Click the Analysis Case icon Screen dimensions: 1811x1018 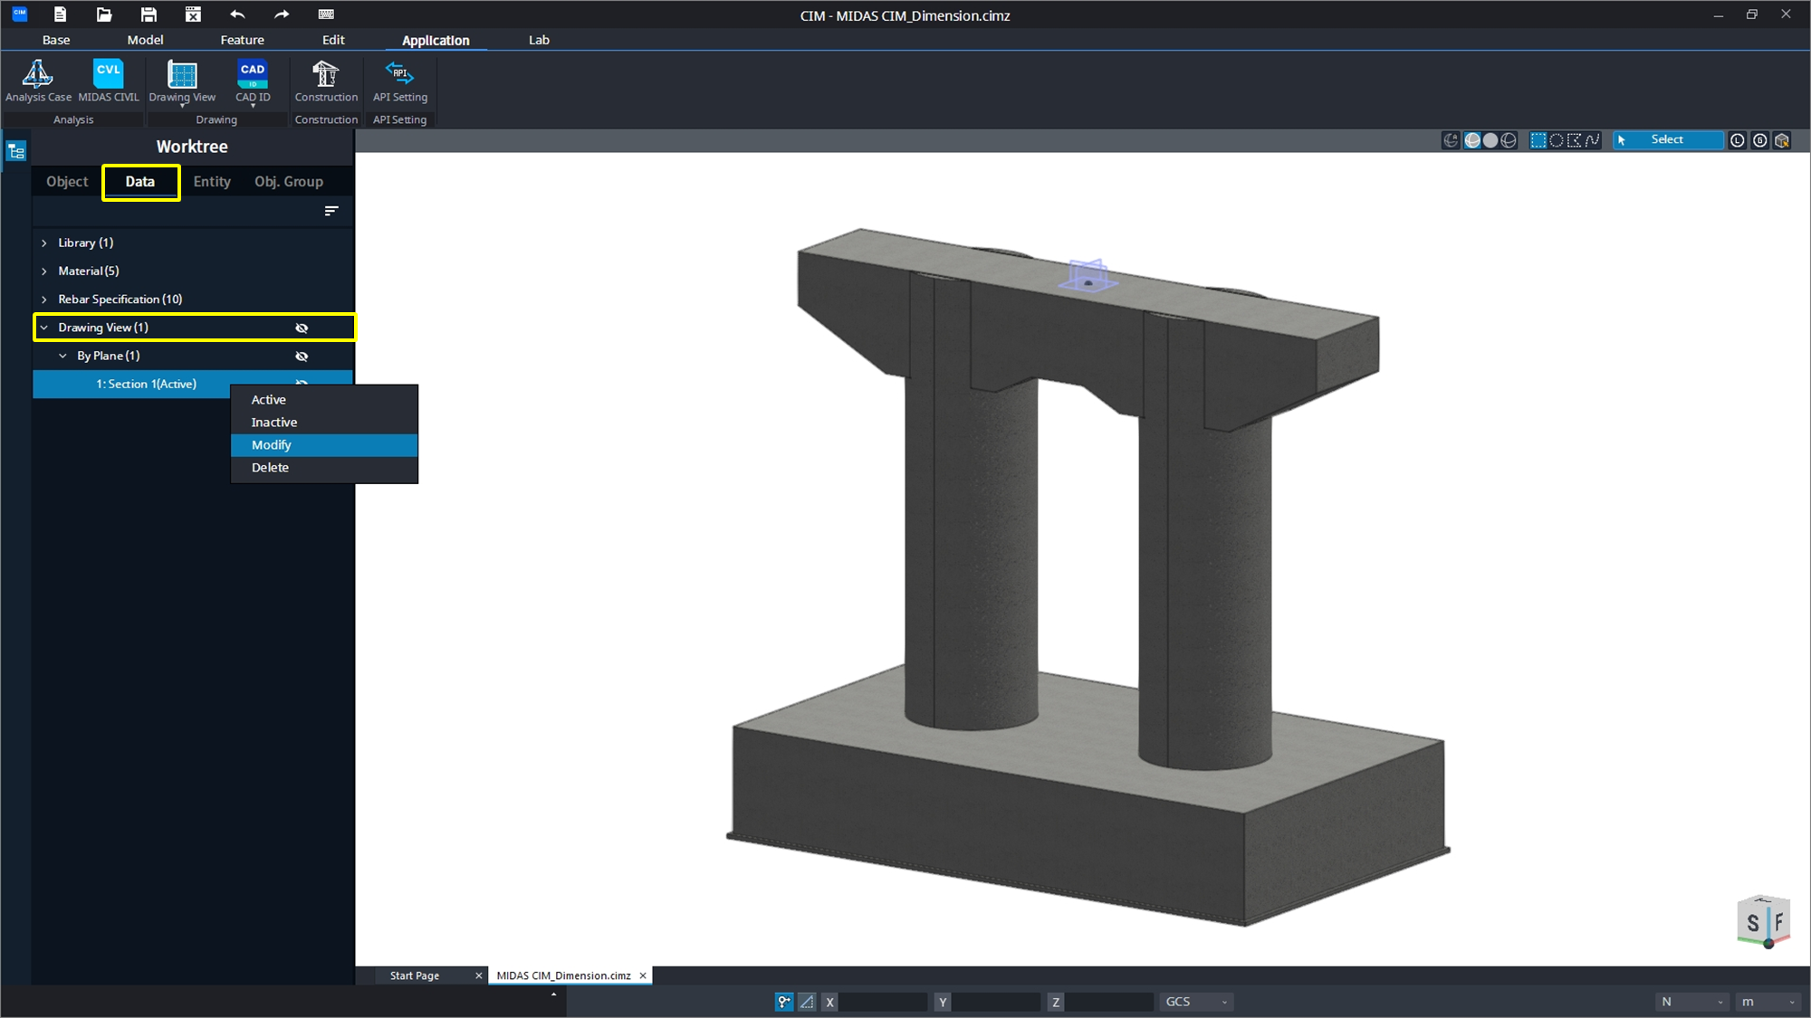38,80
